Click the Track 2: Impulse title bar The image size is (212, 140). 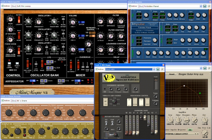170,2
